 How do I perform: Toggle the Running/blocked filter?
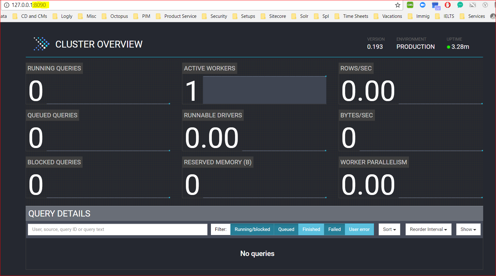(252, 229)
